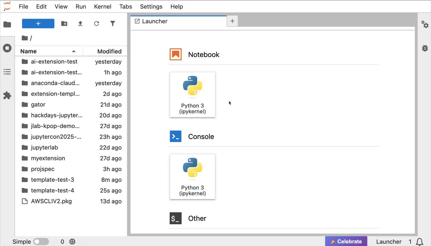Click the orange Notebook section icon
Viewport: 431px width, 246px height.
click(175, 54)
